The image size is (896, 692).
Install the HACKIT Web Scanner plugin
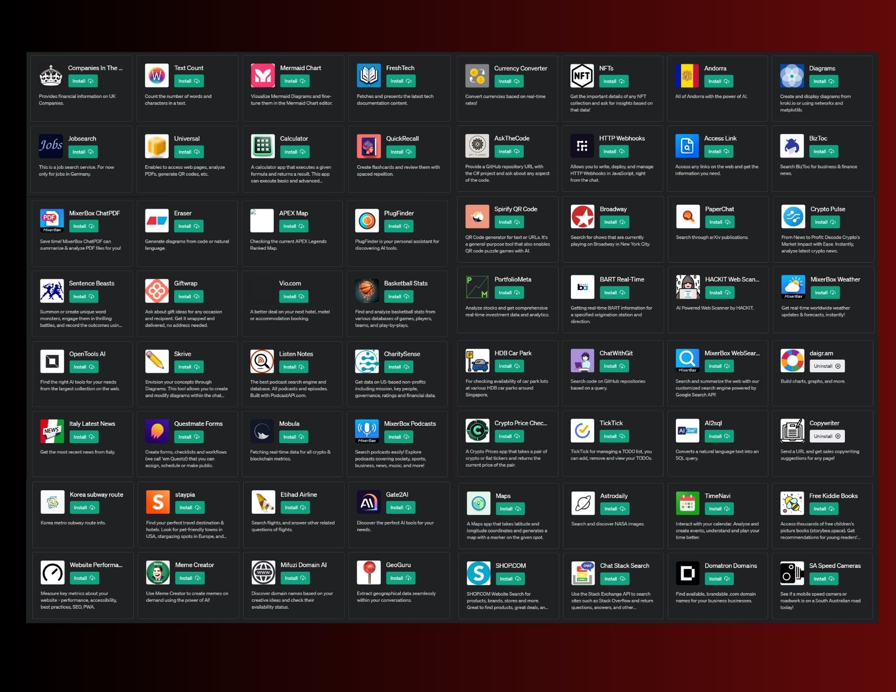tap(720, 293)
